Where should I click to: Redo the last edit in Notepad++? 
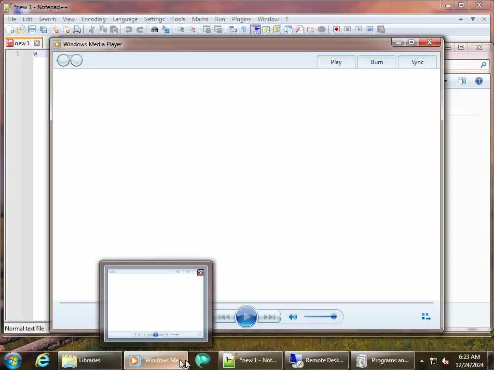(x=140, y=29)
